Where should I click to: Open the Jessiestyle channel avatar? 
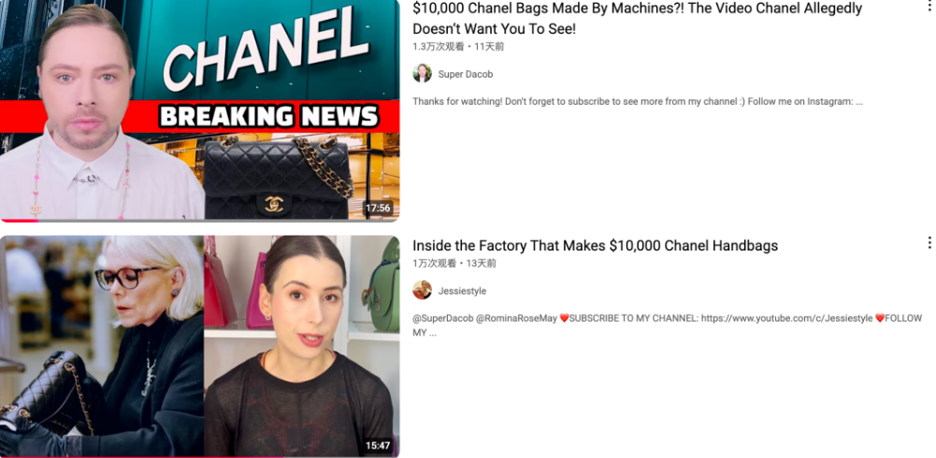point(422,291)
